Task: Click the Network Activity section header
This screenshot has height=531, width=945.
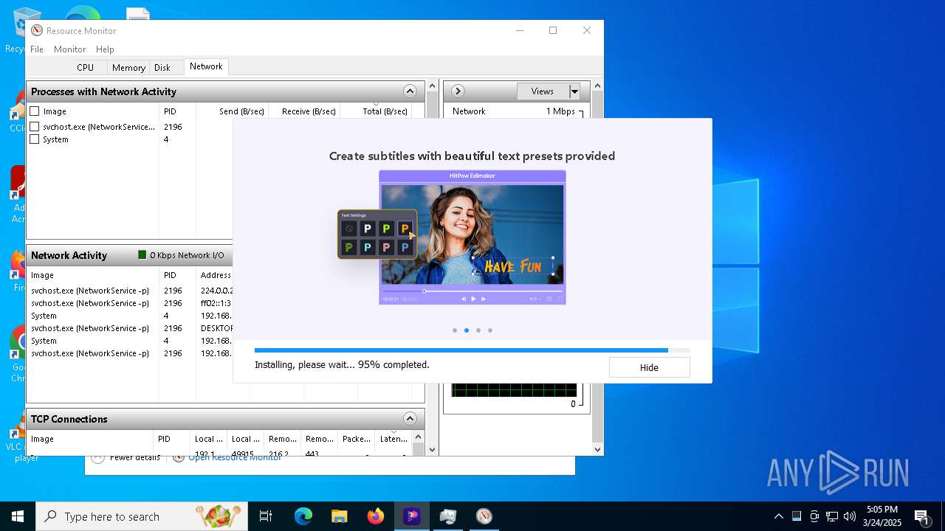Action: click(x=130, y=255)
